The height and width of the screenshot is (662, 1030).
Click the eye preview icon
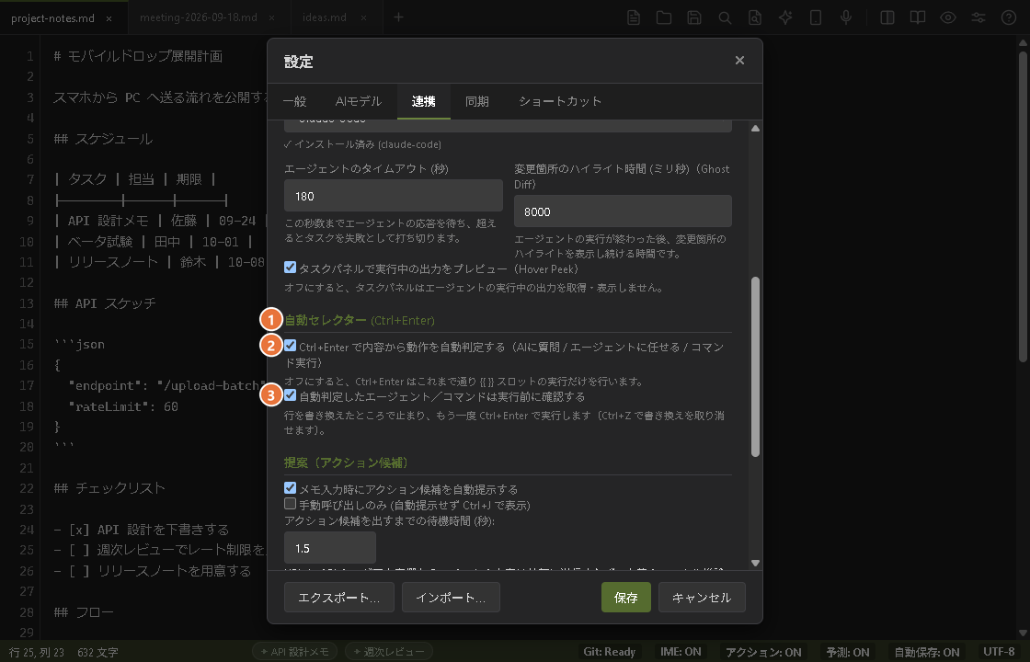tap(948, 17)
